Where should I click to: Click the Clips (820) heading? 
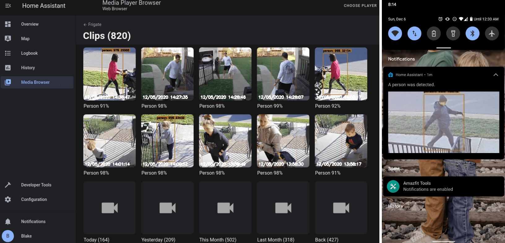click(x=107, y=36)
